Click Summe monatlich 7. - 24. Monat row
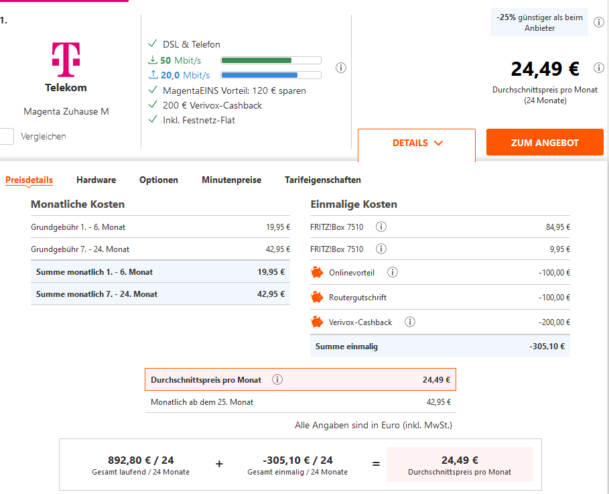 [x=160, y=294]
